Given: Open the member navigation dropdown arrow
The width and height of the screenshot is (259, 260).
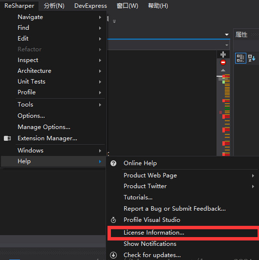Looking at the screenshot, I should 227,45.
